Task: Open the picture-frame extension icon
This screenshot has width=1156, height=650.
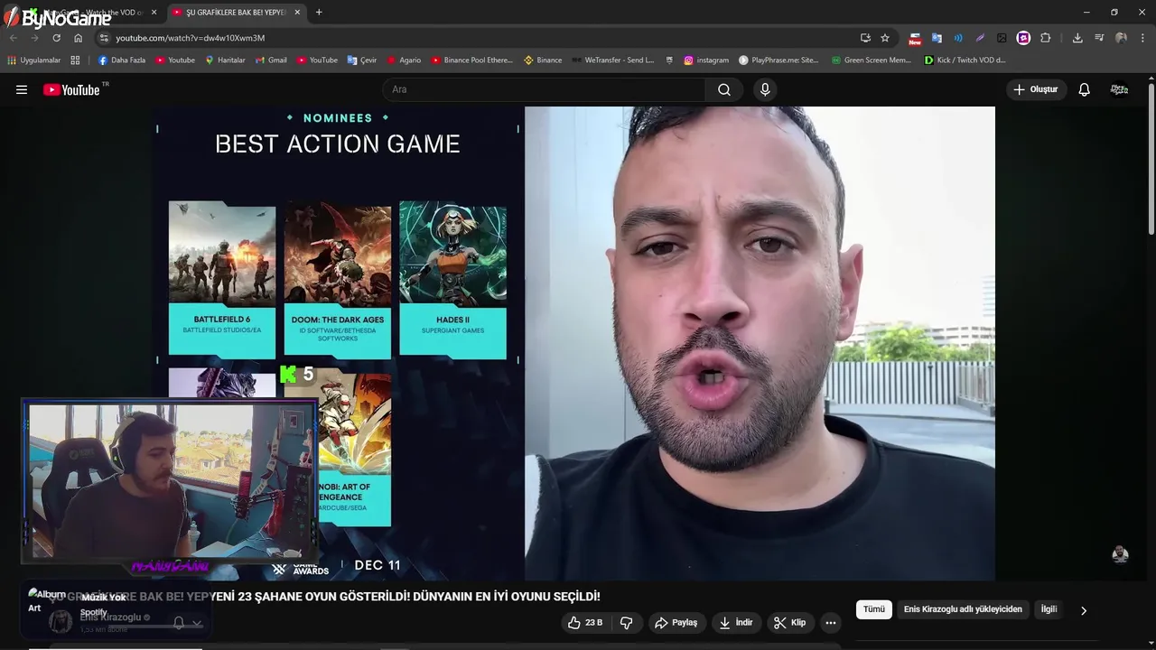Action: click(1002, 38)
